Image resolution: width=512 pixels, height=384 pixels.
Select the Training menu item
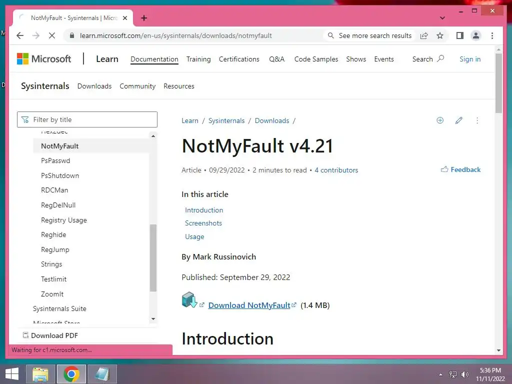[198, 59]
